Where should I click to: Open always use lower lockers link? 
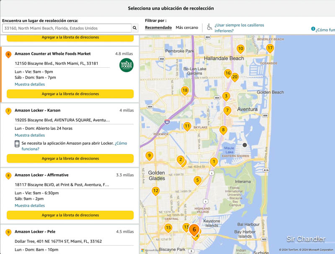pos(239,28)
